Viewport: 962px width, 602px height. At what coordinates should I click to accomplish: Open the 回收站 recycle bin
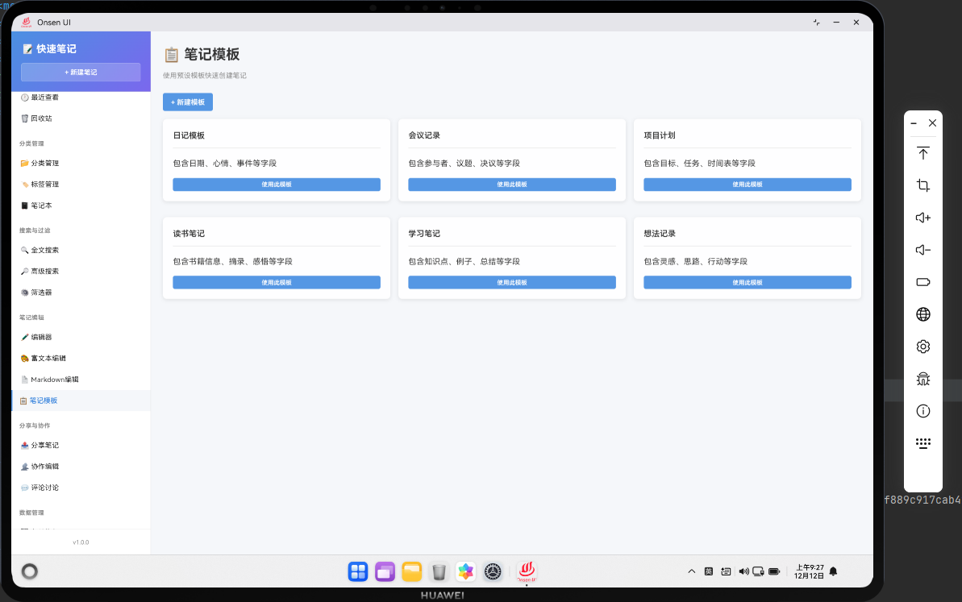click(x=39, y=118)
